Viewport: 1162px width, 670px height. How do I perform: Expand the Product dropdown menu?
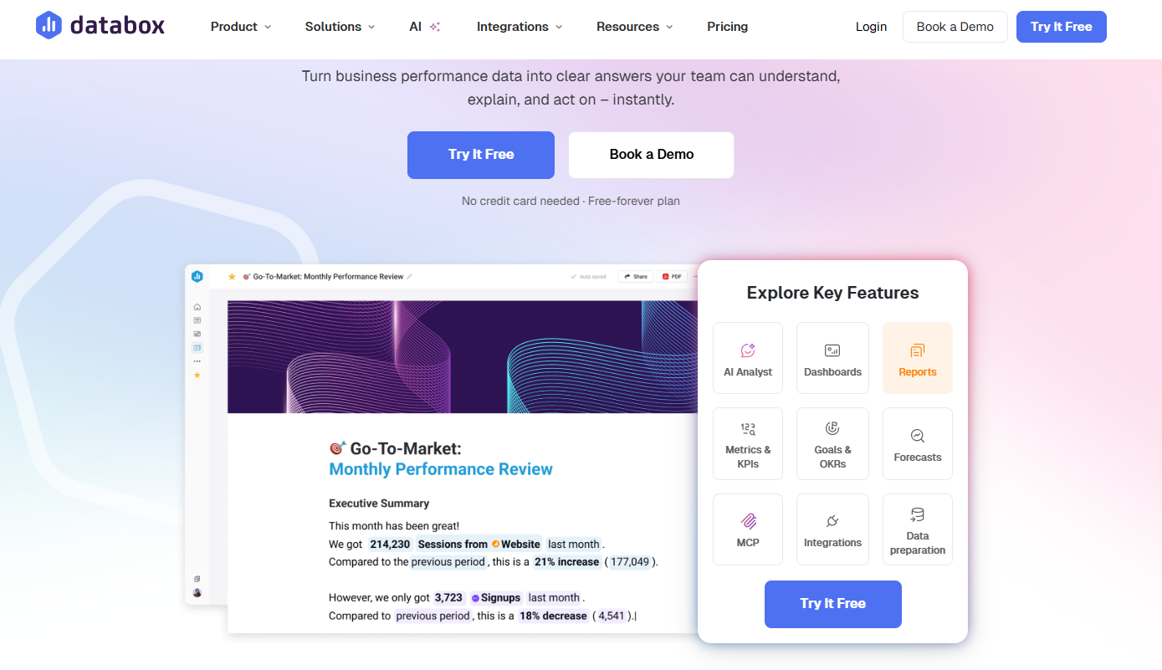(x=241, y=27)
